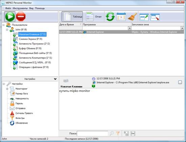Refresh records with the green arrows icon
The width and height of the screenshot is (186, 142).
110,17
